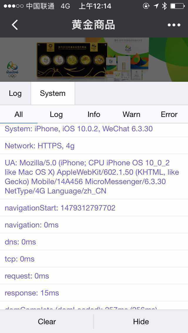Filter logs by Info level

point(94,114)
